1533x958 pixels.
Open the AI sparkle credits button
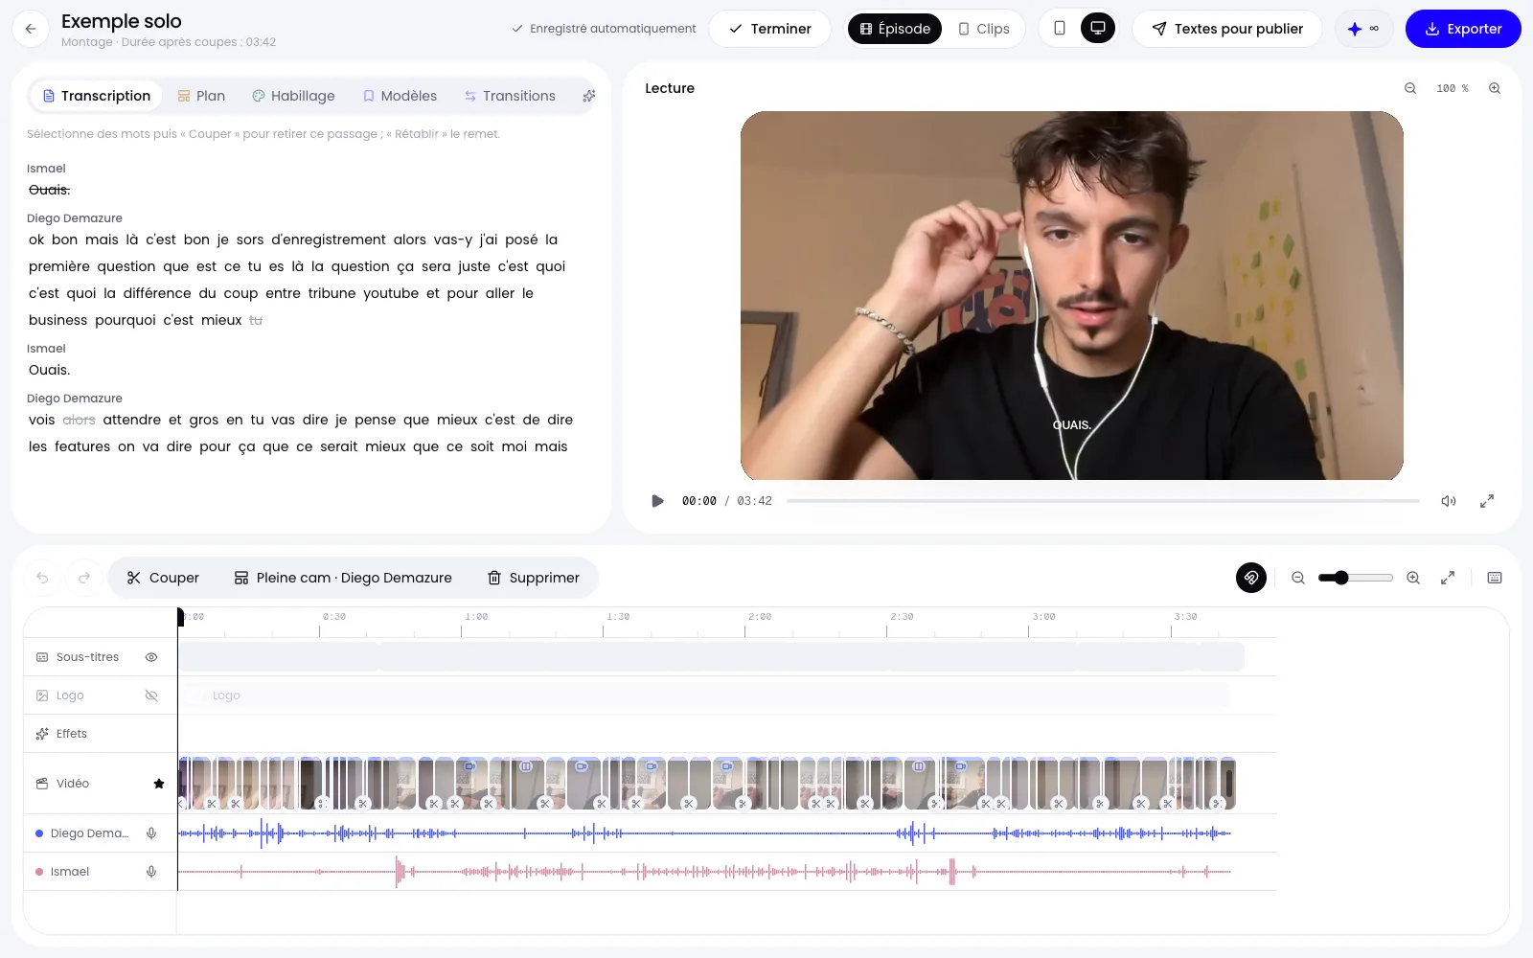tap(1363, 29)
